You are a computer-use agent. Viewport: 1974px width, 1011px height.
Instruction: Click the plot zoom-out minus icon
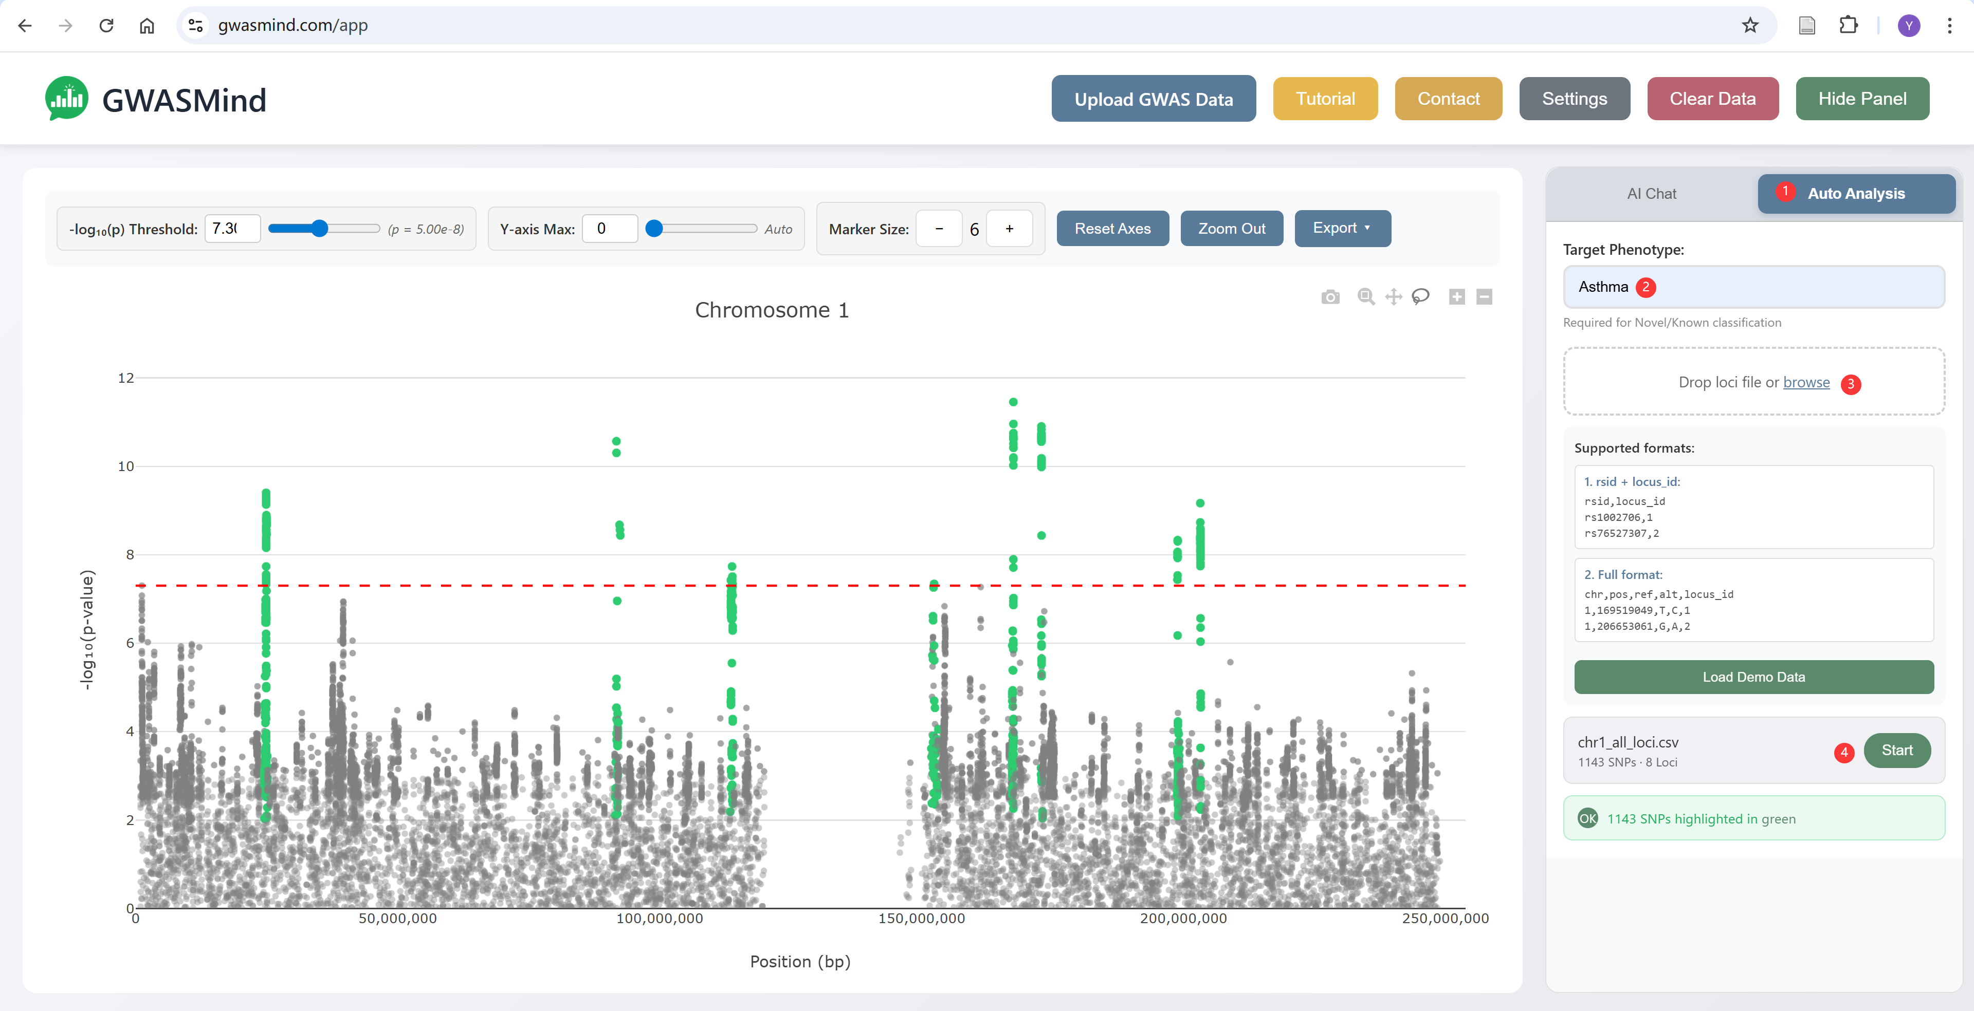click(1484, 297)
